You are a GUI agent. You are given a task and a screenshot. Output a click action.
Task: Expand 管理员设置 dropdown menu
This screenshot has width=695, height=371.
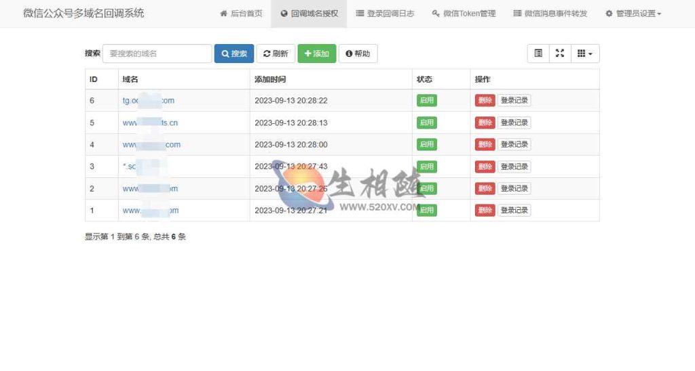coord(633,14)
